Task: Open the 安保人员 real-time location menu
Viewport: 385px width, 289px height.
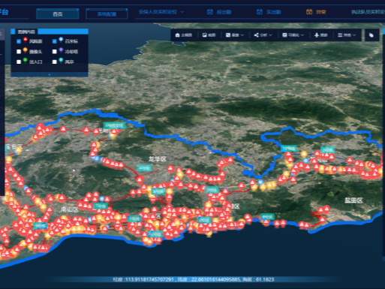Action: click(x=161, y=12)
